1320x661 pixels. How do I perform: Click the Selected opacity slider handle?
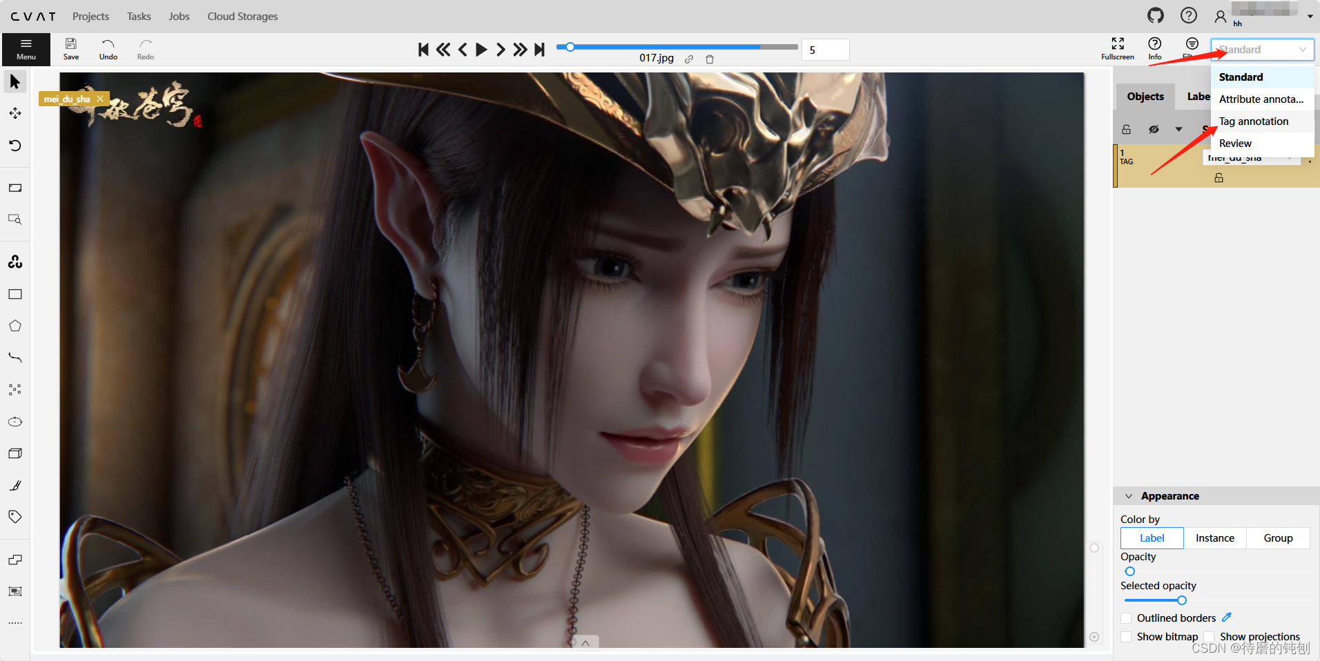tap(1182, 600)
